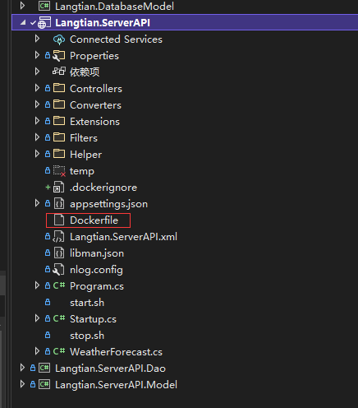The width and height of the screenshot is (358, 408).
Task: Click the C# project icon of Langtian.ServerAPI.Dao
Action: coord(44,368)
